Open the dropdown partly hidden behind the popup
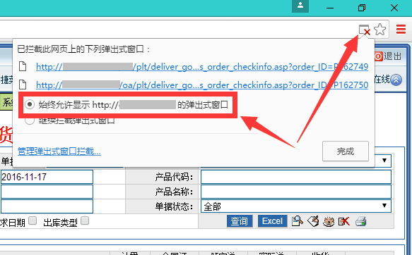 384,161
